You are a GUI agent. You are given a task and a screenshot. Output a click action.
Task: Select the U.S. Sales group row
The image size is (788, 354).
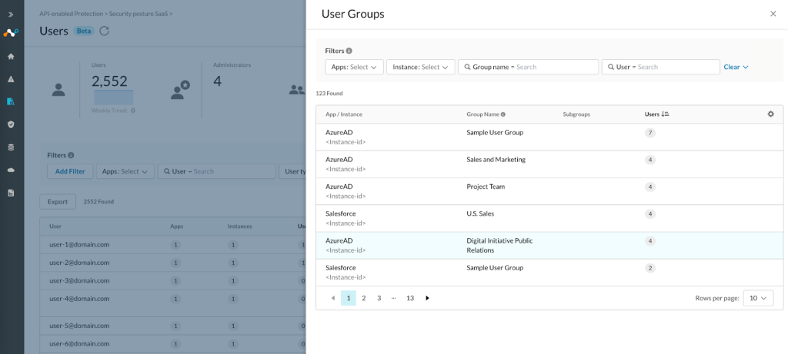(549, 218)
